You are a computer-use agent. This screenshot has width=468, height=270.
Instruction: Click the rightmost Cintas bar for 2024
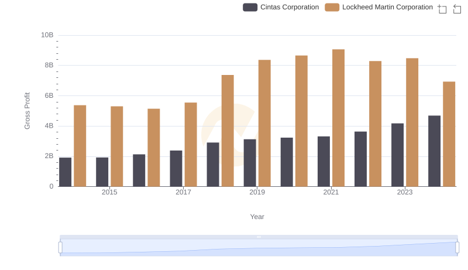click(434, 151)
